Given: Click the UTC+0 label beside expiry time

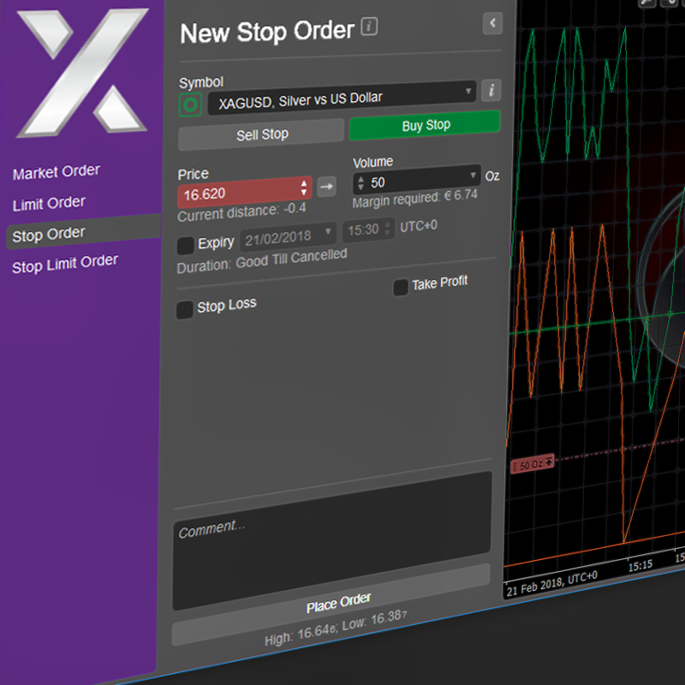Looking at the screenshot, I should (419, 226).
